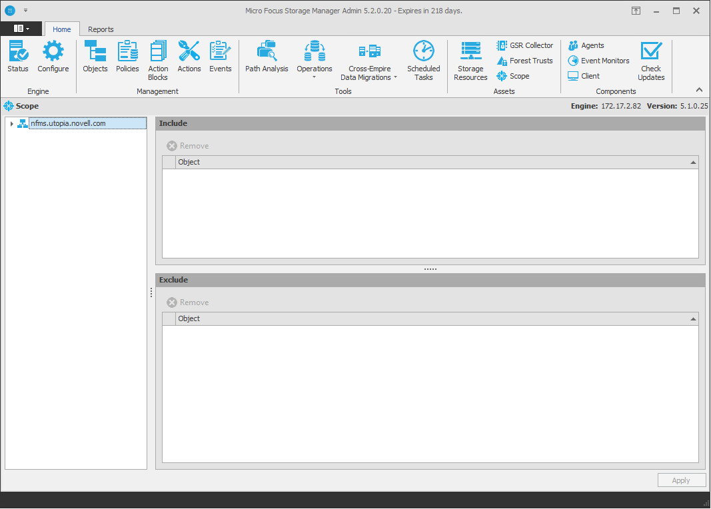This screenshot has width=711, height=509.
Task: Click the Apply button
Action: pos(681,480)
